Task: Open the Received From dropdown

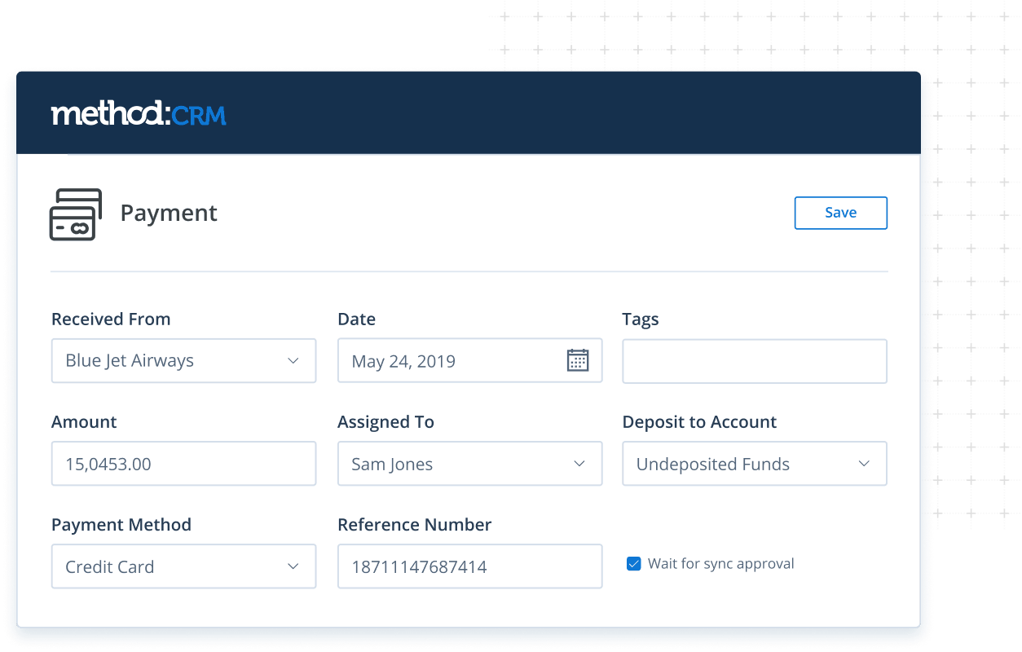Action: coord(183,360)
